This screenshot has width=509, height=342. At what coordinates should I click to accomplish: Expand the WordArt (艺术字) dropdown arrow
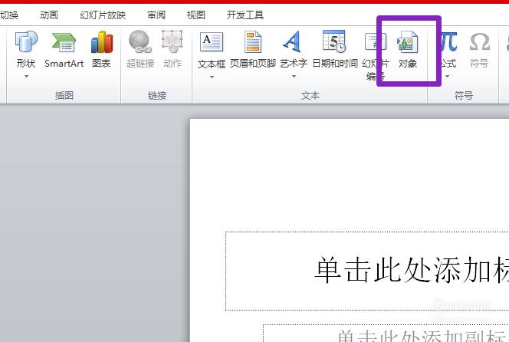pyautogui.click(x=294, y=77)
